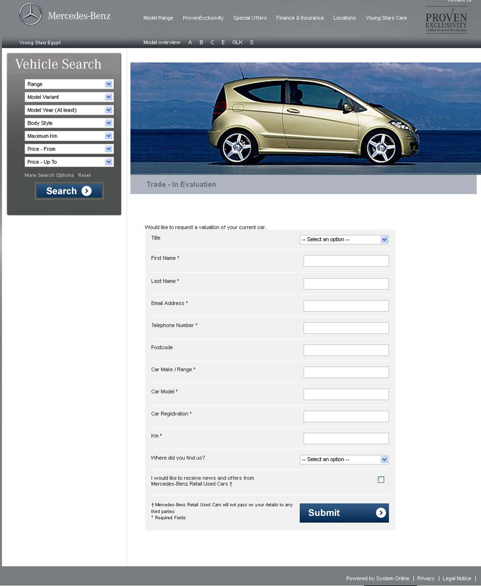Focus the Last Name input field

pyautogui.click(x=346, y=284)
